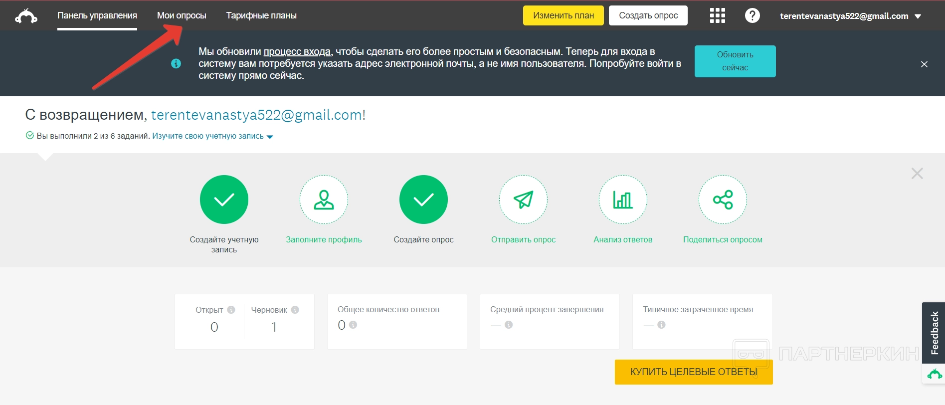
Task: Click the completed 'Создайте учетную запись' checkmark circle
Action: 224,200
